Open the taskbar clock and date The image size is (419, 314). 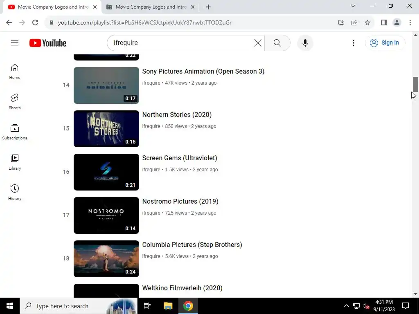pos(384,306)
